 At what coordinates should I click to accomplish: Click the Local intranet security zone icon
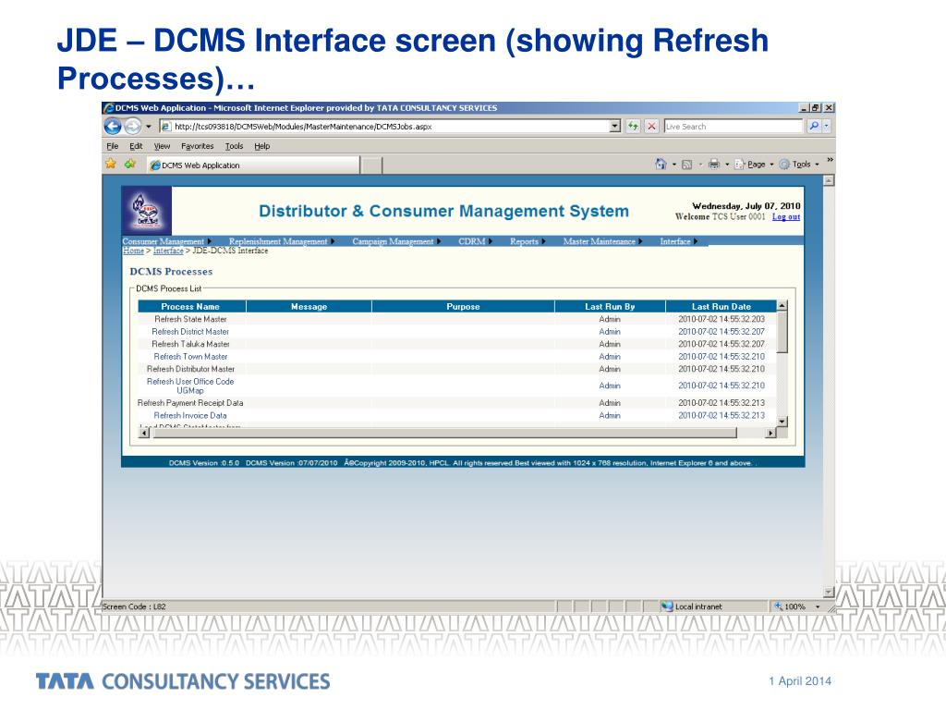click(667, 606)
